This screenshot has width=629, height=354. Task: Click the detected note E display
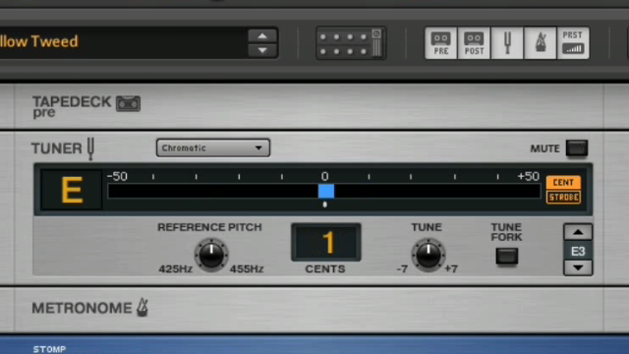[72, 190]
